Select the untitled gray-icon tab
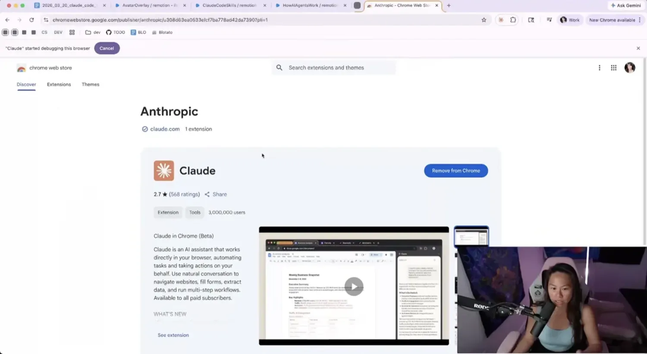This screenshot has height=354, width=647. point(357,6)
